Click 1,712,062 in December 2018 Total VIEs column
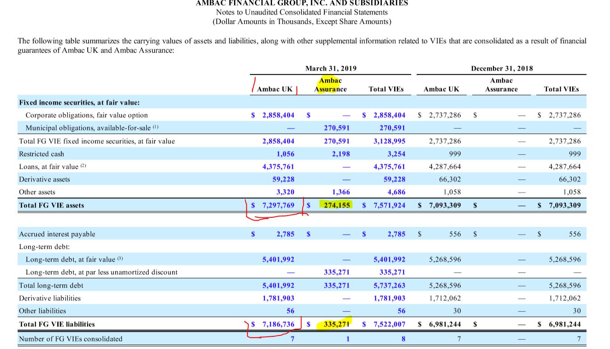 (x=565, y=298)
